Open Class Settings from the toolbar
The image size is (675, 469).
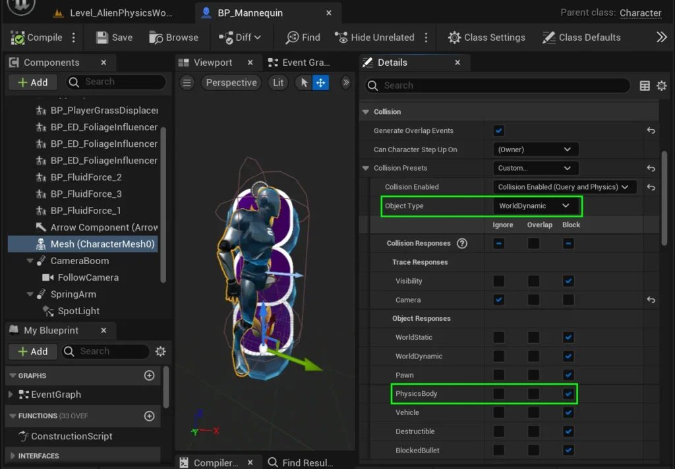point(486,38)
